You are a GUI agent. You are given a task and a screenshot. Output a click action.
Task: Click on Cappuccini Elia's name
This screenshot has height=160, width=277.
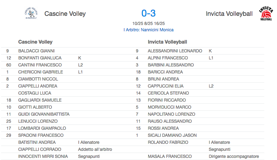(x=165, y=86)
